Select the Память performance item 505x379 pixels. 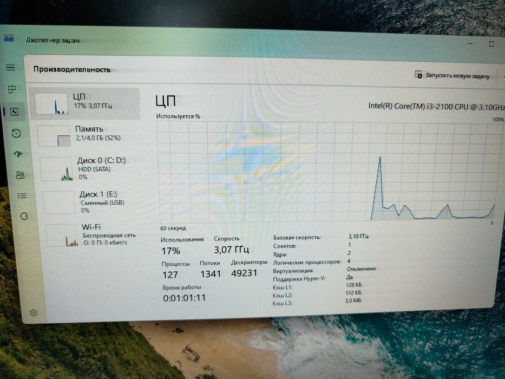click(x=86, y=135)
